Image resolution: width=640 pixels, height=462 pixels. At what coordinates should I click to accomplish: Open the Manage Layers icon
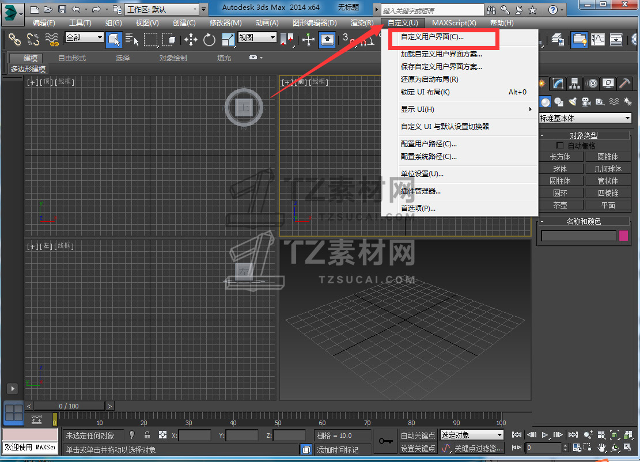point(558,40)
